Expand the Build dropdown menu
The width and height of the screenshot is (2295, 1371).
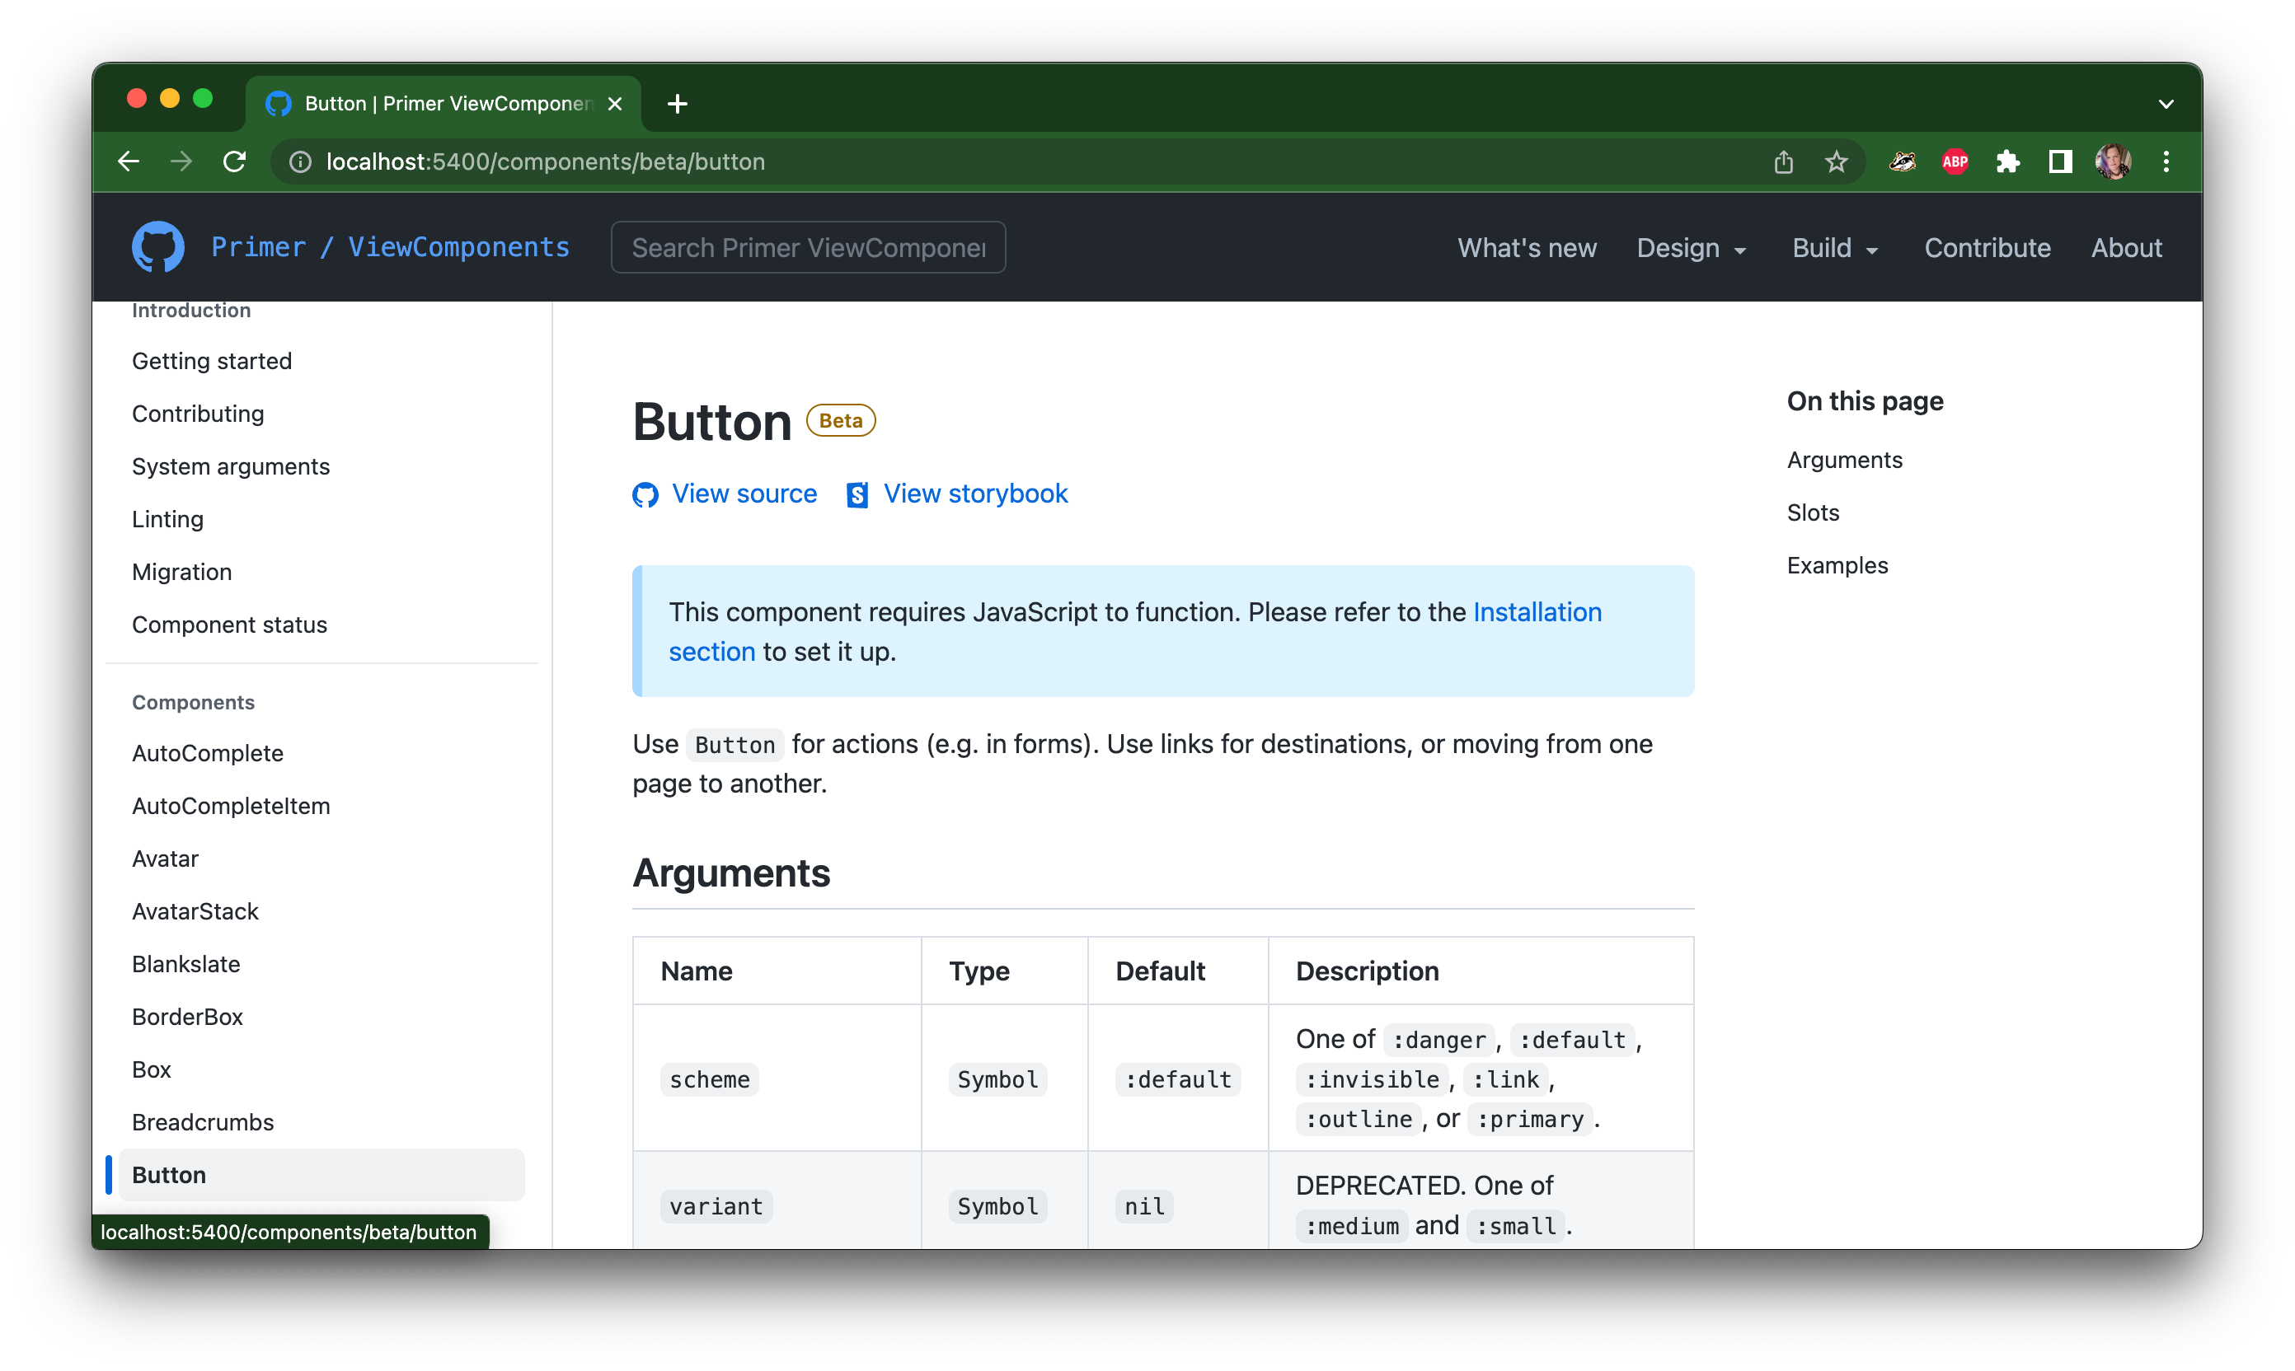point(1834,248)
